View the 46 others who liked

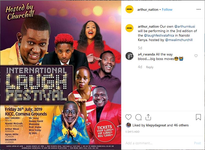pos(181,125)
